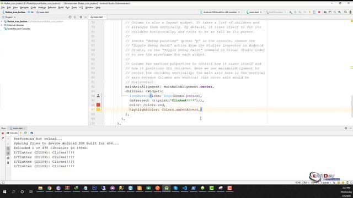Open the Analyze menu
Image resolution: width=353 pixels, height=198 pixels.
(x=42, y=8)
